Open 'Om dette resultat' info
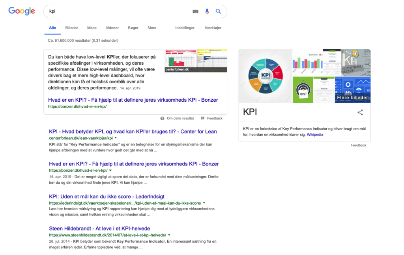The width and height of the screenshot is (404, 255). (180, 118)
